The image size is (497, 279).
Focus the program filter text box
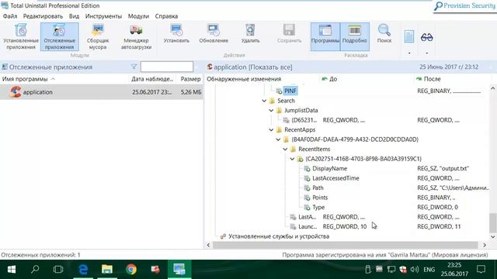tap(167, 67)
